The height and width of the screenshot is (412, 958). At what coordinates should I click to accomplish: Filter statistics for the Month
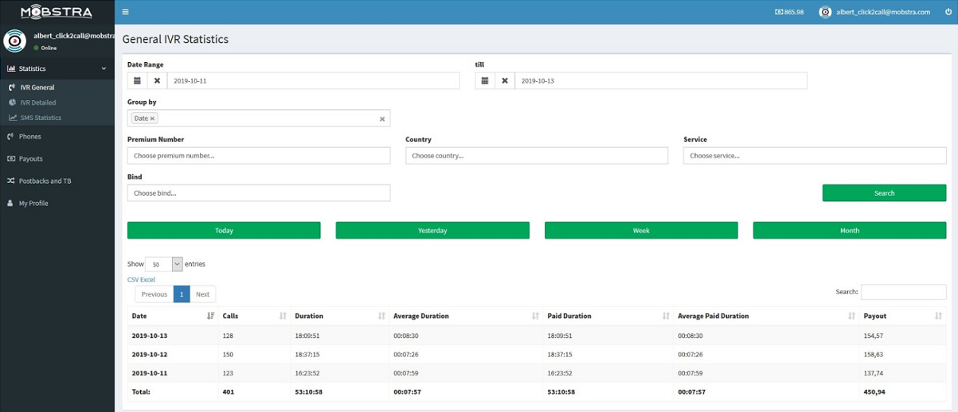tap(850, 230)
